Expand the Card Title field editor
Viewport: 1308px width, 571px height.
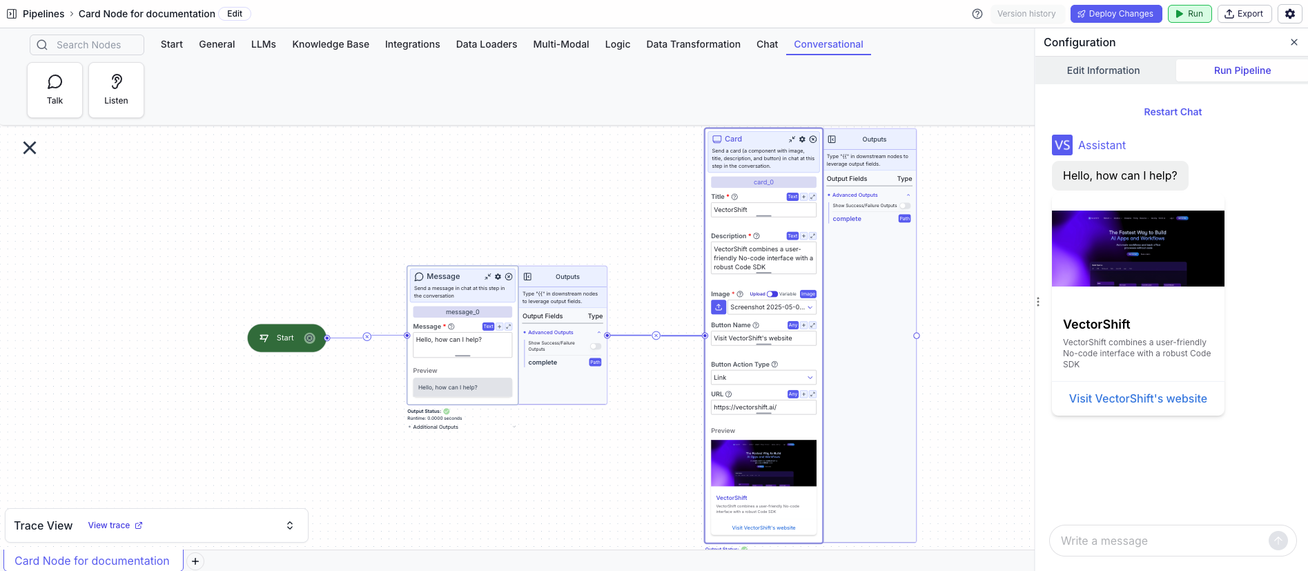click(x=812, y=197)
